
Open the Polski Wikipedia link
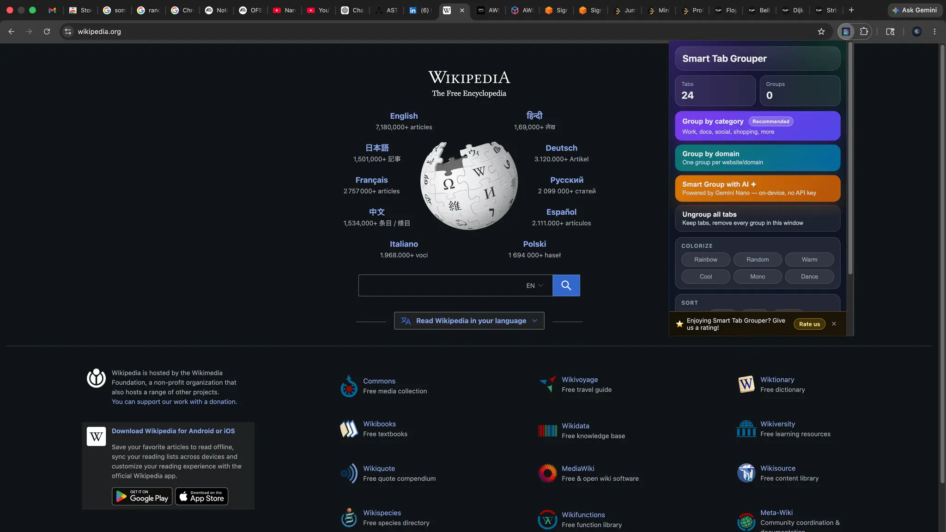[534, 244]
